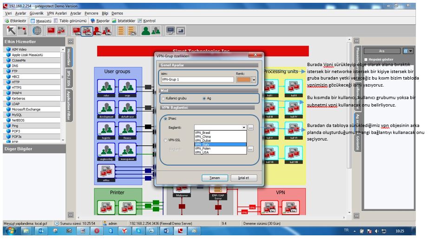The width and height of the screenshot is (428, 240).
Task: Select the arrow selection tool in toolbar
Action: click(10, 31)
